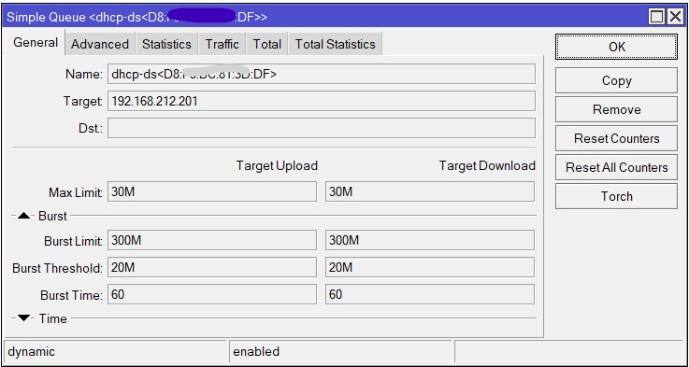Switch to the Advanced tab
This screenshot has height=367, width=689.
pyautogui.click(x=100, y=44)
